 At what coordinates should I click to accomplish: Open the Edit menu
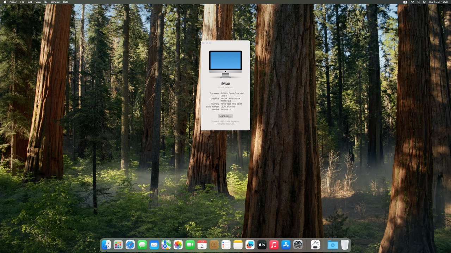[30, 2]
